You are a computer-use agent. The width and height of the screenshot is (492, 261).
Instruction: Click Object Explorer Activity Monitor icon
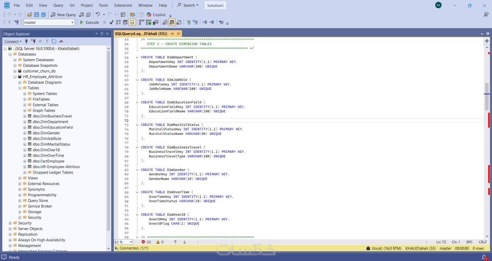click(61, 41)
